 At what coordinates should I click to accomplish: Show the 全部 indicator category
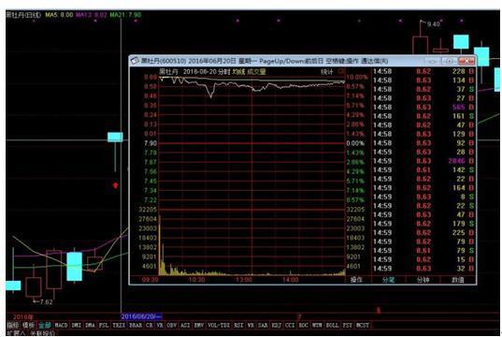[x=45, y=325]
